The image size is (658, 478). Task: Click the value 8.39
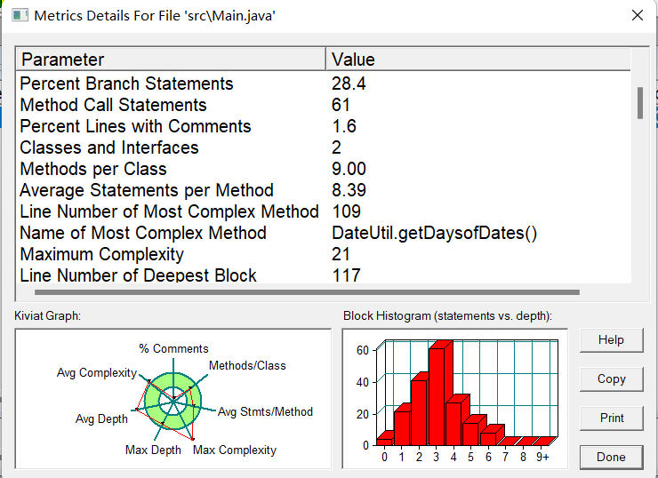349,190
